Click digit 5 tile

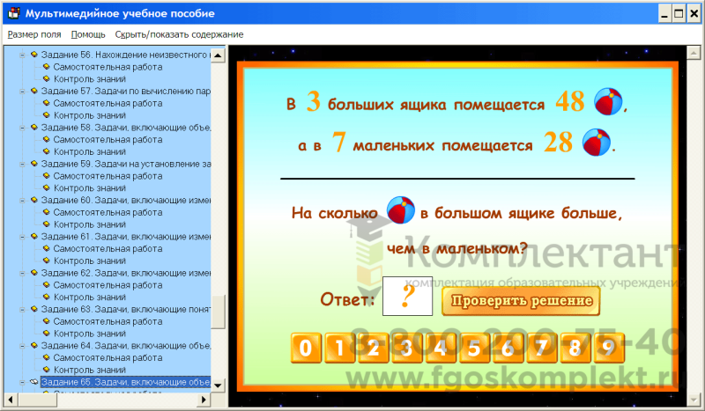(474, 348)
